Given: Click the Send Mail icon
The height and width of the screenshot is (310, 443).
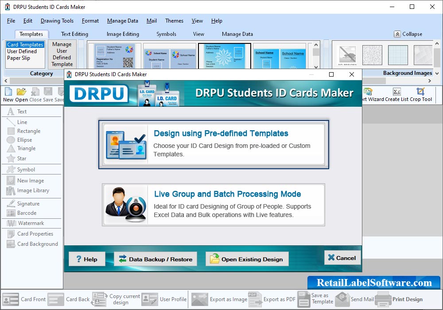Looking at the screenshot, I should click(x=342, y=299).
